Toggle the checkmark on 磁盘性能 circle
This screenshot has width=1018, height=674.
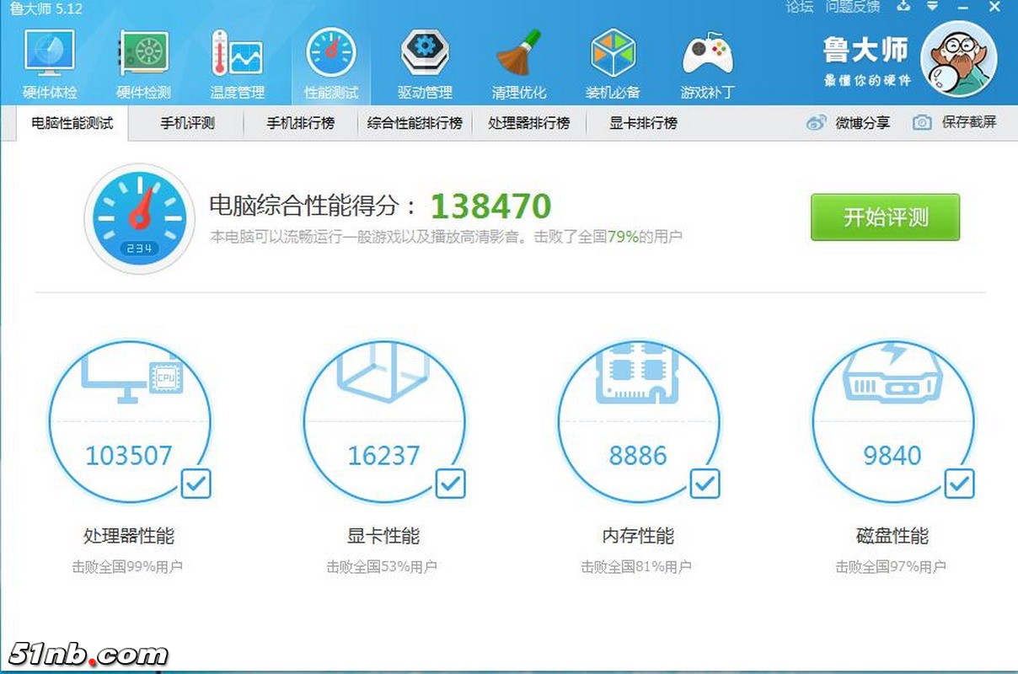(960, 484)
